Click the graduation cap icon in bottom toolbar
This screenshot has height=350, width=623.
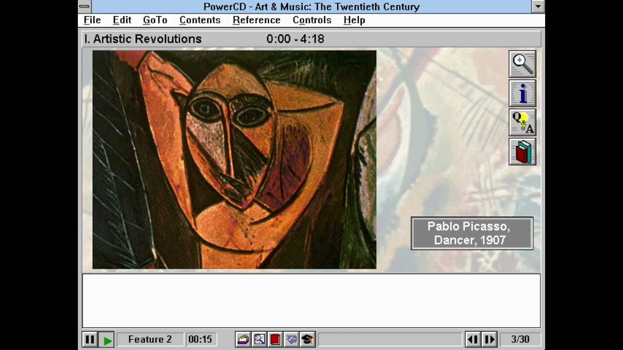307,339
